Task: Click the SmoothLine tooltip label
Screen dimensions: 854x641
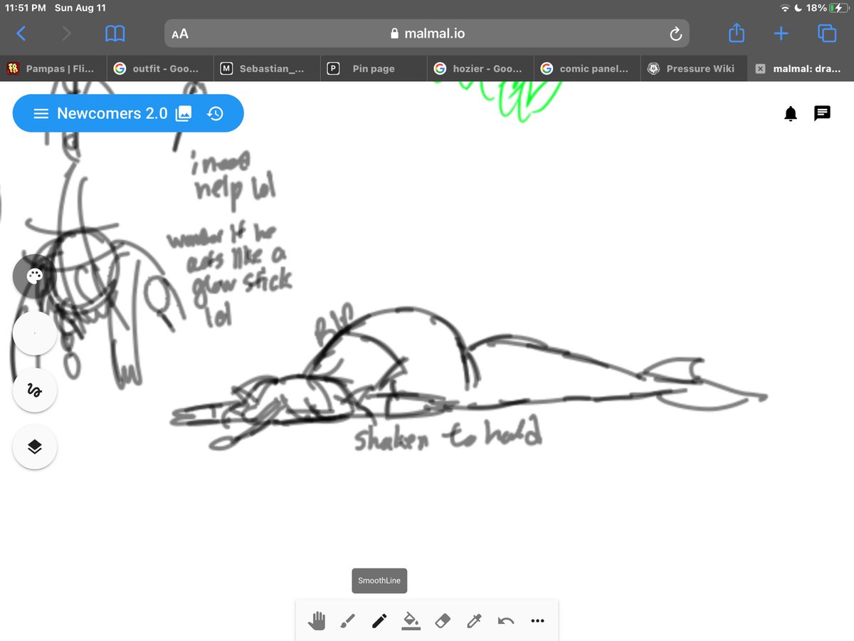Action: [x=379, y=580]
